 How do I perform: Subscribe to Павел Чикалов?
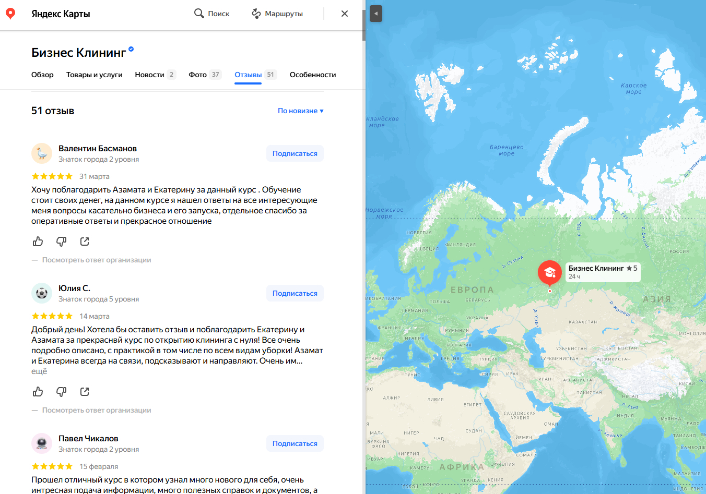[x=295, y=443]
